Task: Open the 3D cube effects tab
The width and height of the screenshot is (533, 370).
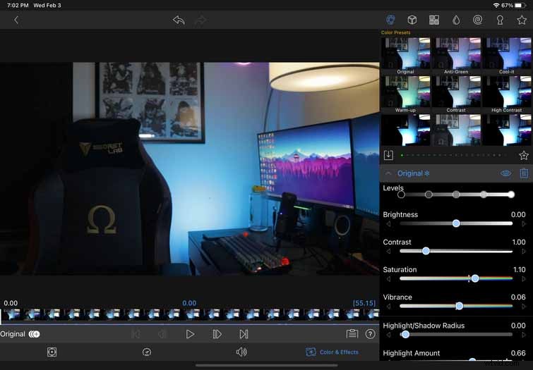Action: tap(412, 20)
